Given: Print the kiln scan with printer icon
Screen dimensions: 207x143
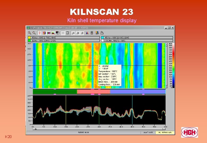Looking at the screenshot, I should tap(102, 33).
